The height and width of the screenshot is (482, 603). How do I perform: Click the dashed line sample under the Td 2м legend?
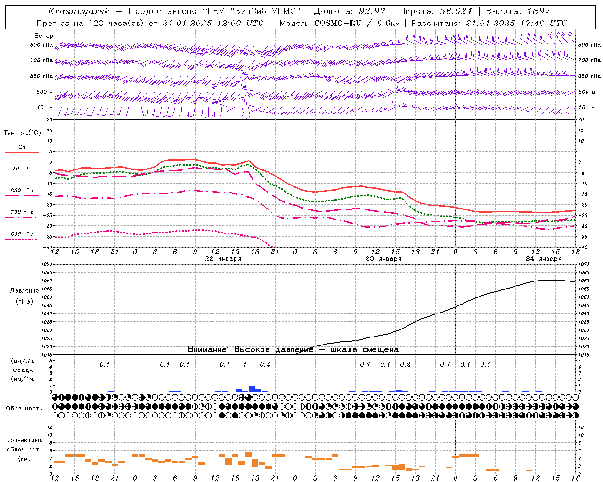click(x=21, y=174)
